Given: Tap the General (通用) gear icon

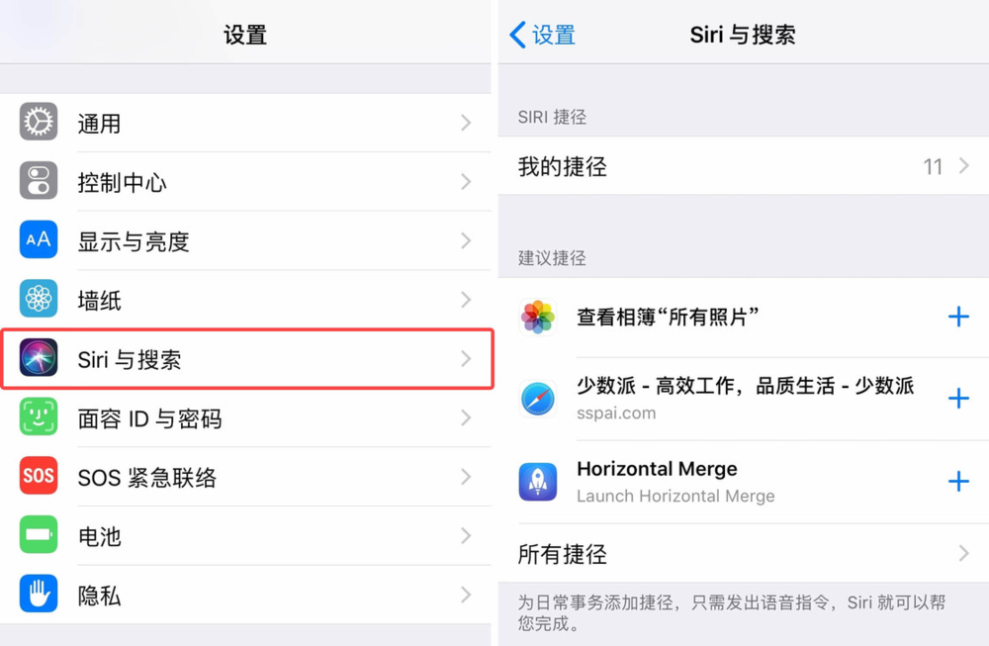Looking at the screenshot, I should pos(39,122).
